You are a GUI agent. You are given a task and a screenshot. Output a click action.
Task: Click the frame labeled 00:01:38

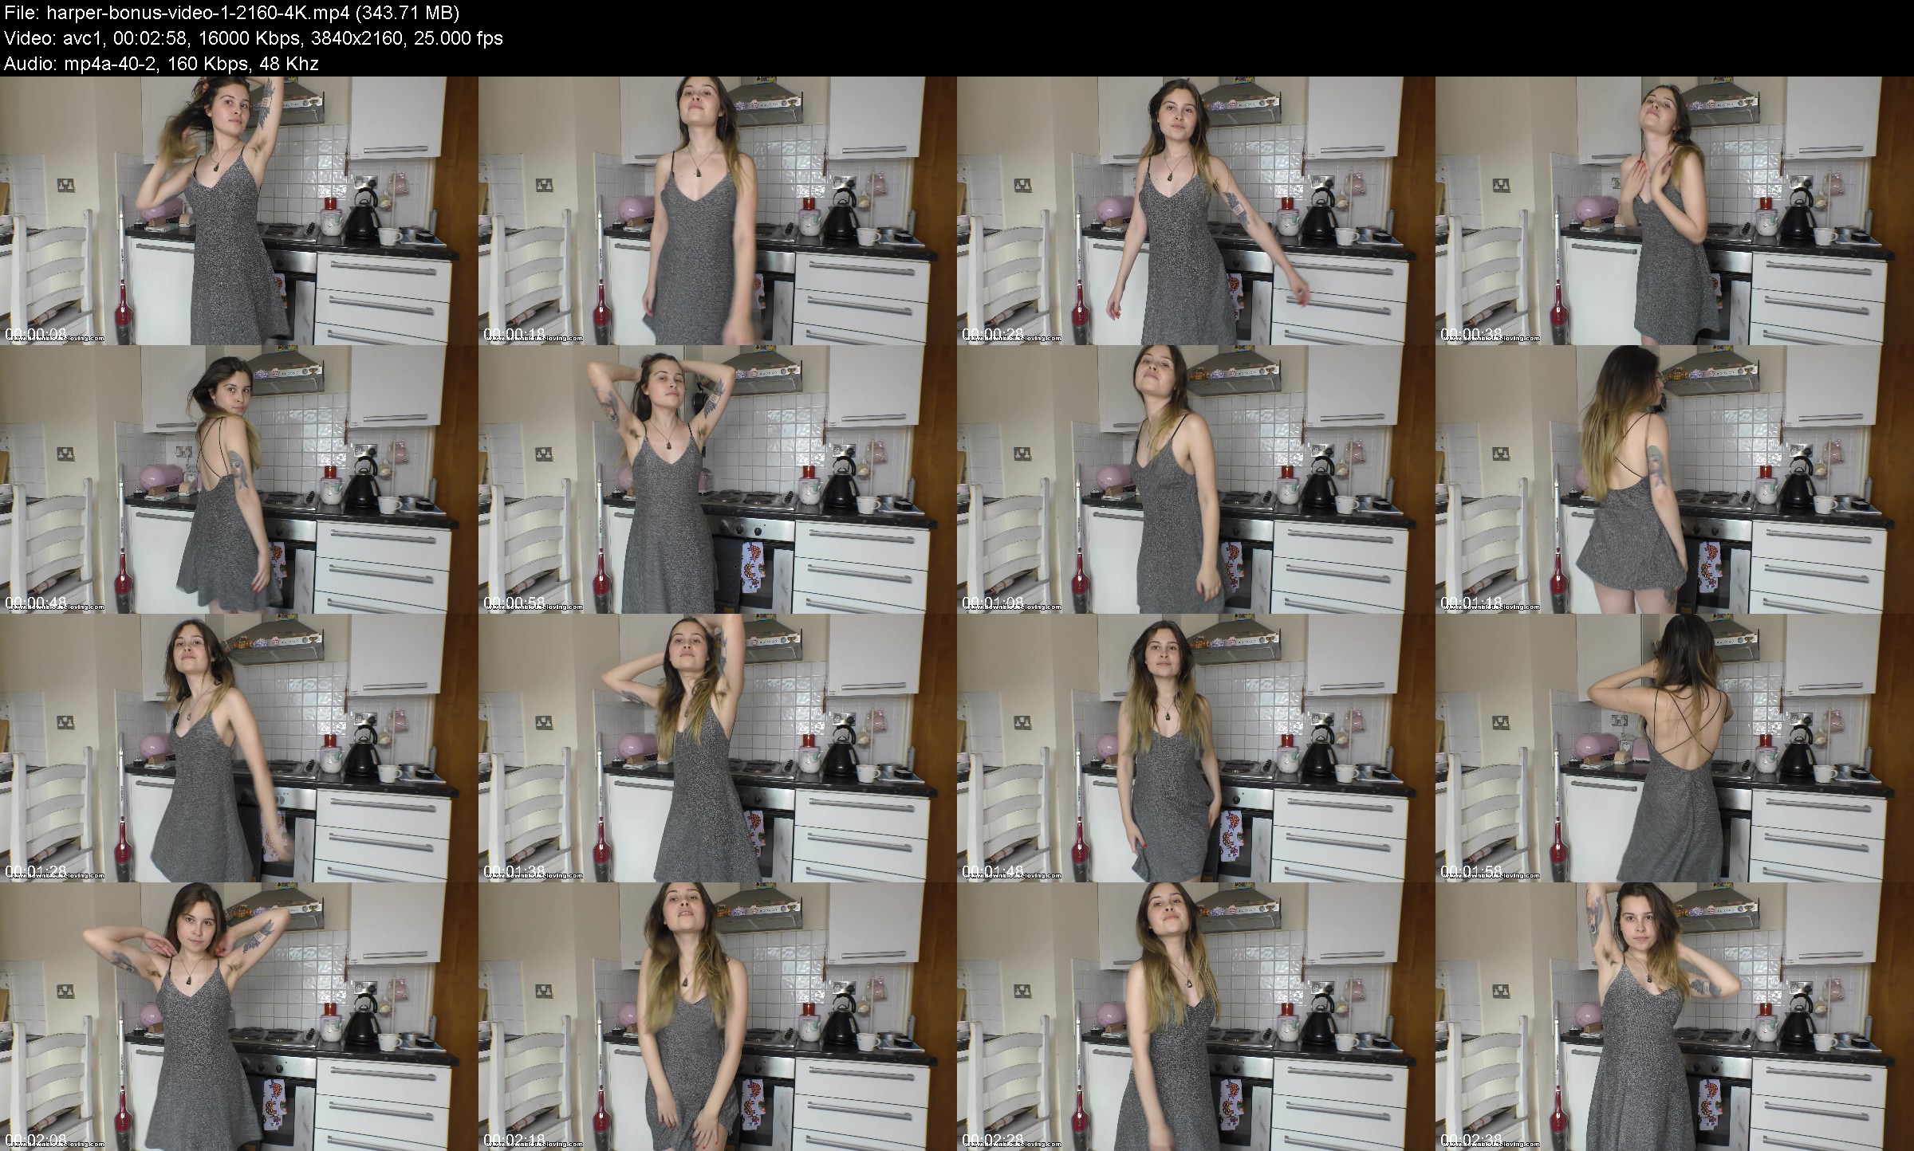[717, 748]
